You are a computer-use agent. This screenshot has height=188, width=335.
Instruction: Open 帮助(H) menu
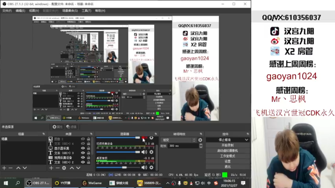(x=100, y=11)
